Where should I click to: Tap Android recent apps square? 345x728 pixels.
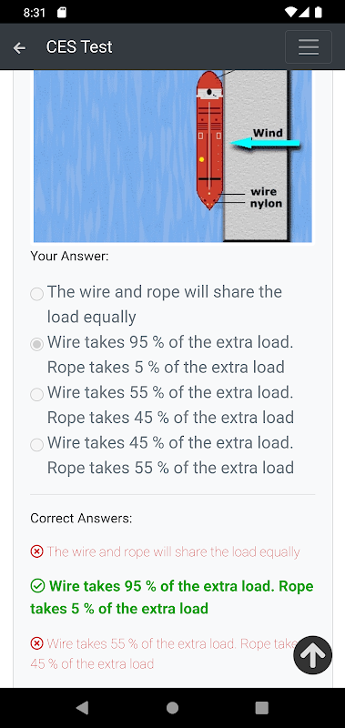coord(262,708)
